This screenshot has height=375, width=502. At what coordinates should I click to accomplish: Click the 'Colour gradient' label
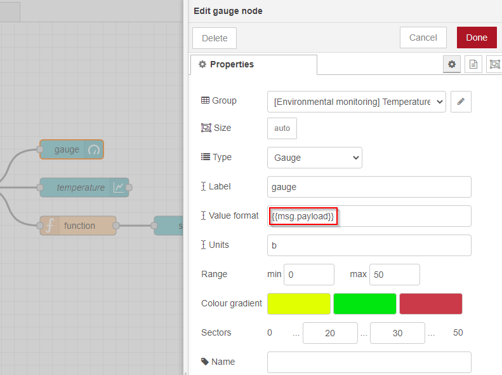pos(232,303)
